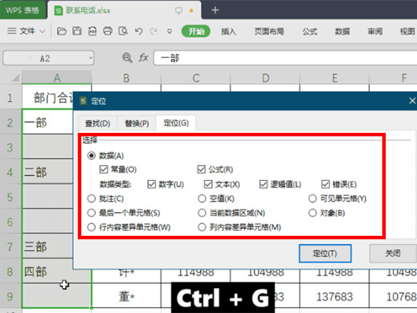Viewport: 417px width, 313px height.
Task: Select the 空值(K) radio button
Action: [203, 198]
